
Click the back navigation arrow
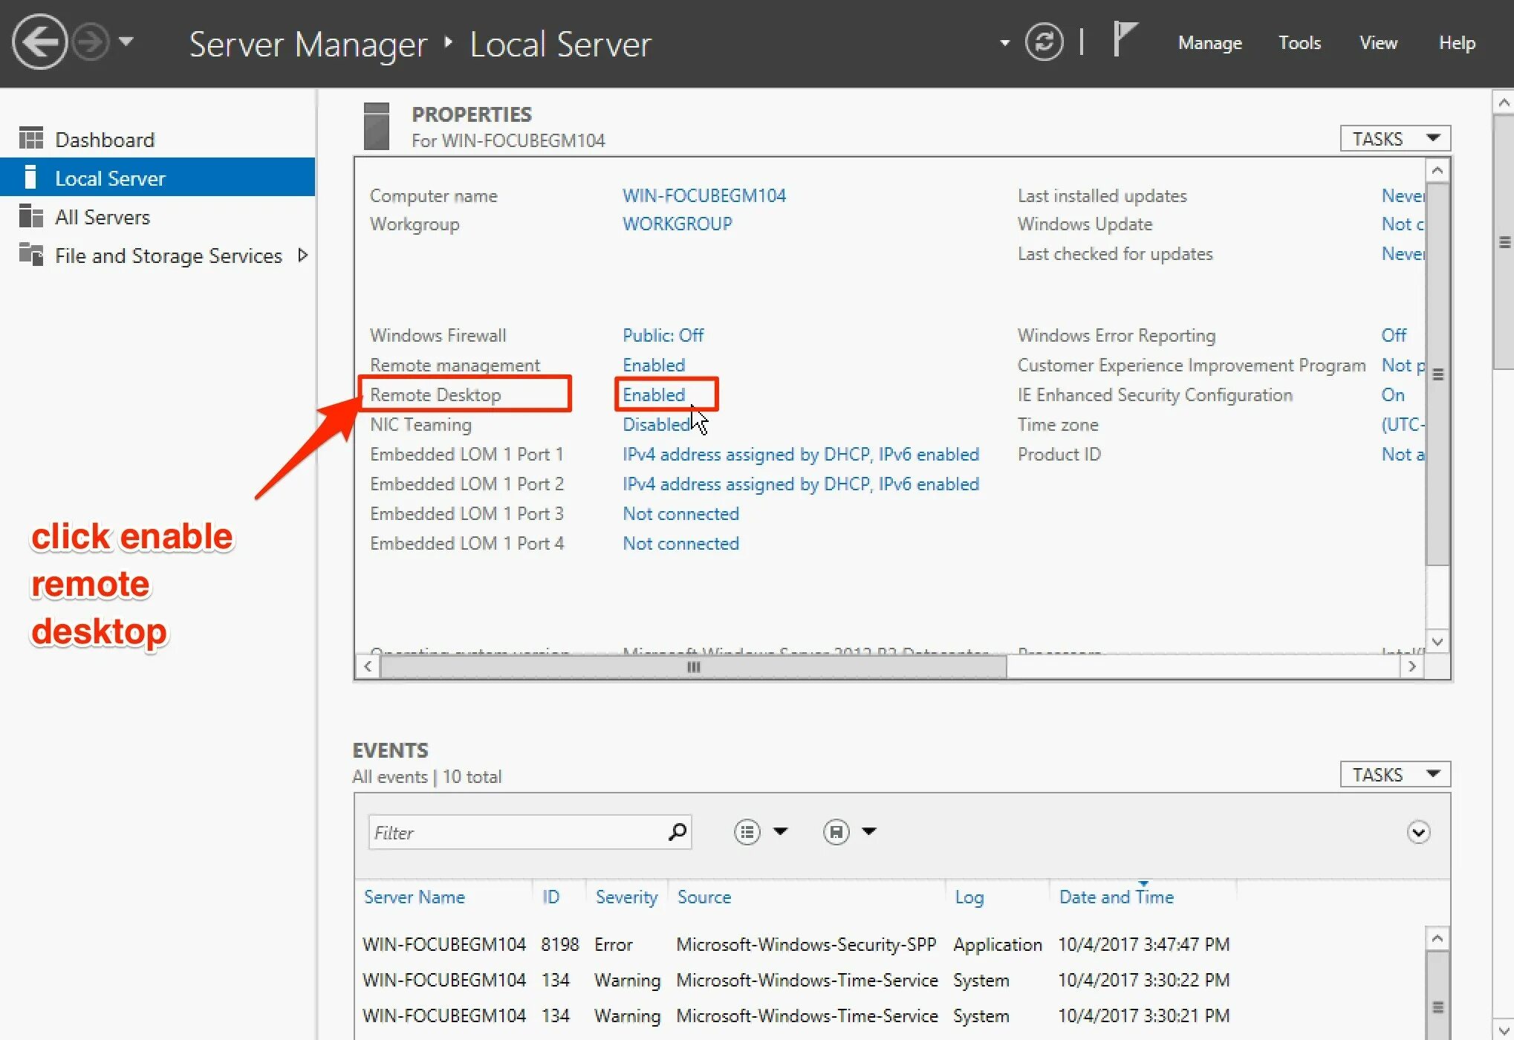pyautogui.click(x=39, y=42)
